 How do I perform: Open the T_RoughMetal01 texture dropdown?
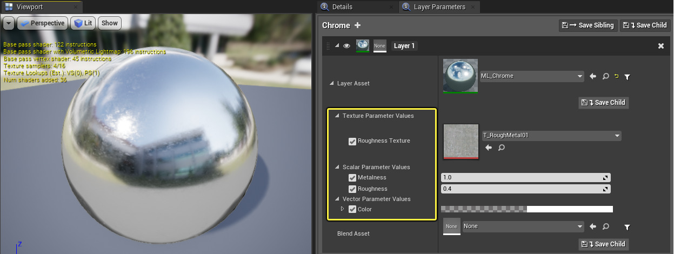617,136
